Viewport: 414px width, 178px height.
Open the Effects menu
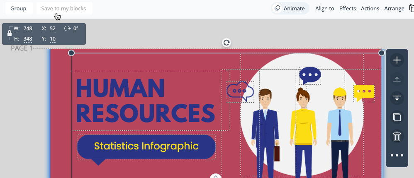point(348,8)
